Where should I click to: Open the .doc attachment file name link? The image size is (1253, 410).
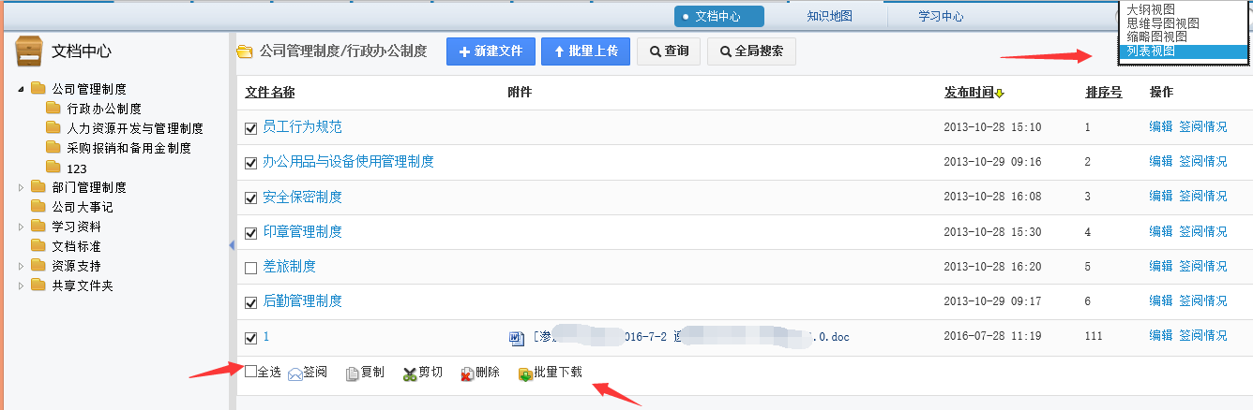(690, 337)
